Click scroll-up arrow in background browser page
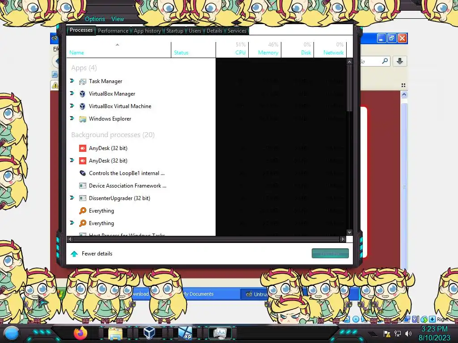Screen dimensions: 458x343 [x=404, y=95]
